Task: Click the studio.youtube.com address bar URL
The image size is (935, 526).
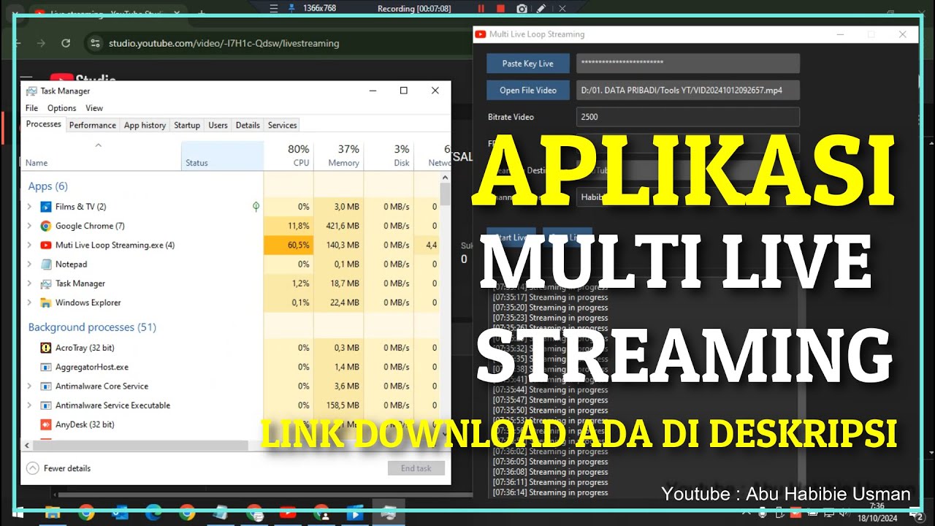Action: click(x=224, y=43)
